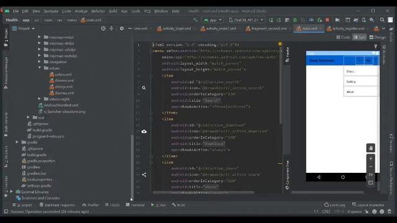Viewport: 397px width, 223px height.
Task: Open the Layout Inspector
Action: pos(368,205)
